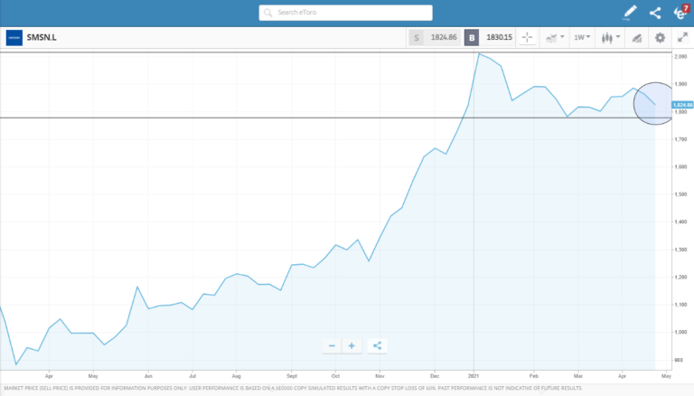Open the chart indicators dropdown

[554, 38]
